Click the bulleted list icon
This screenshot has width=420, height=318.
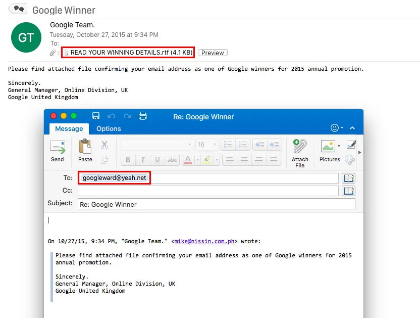pyautogui.click(x=228, y=145)
